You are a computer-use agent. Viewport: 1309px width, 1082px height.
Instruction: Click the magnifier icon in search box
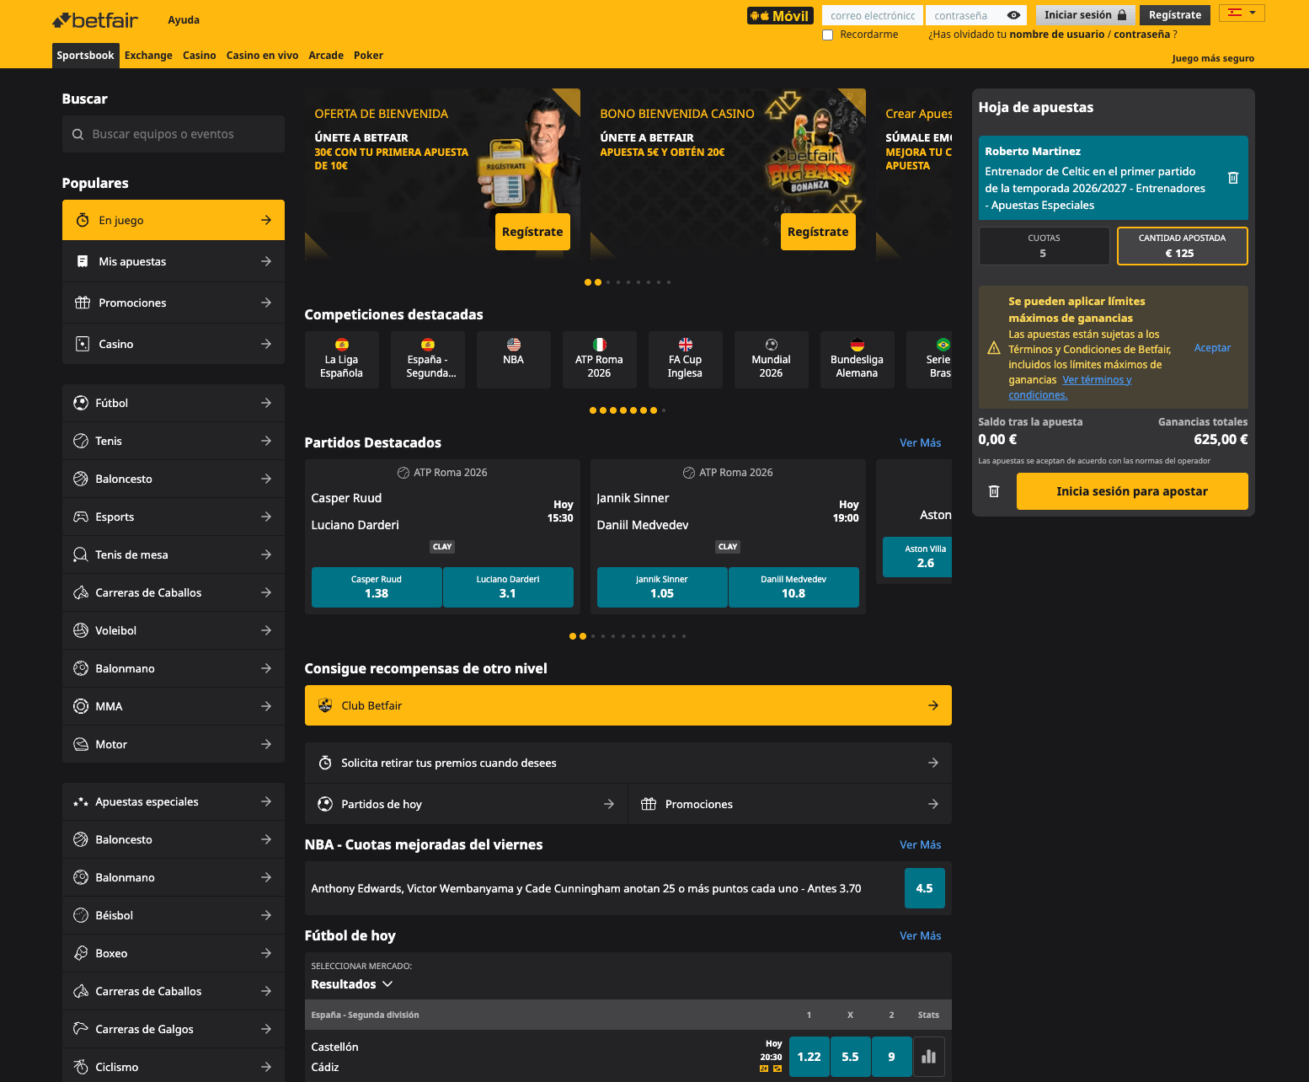77,134
